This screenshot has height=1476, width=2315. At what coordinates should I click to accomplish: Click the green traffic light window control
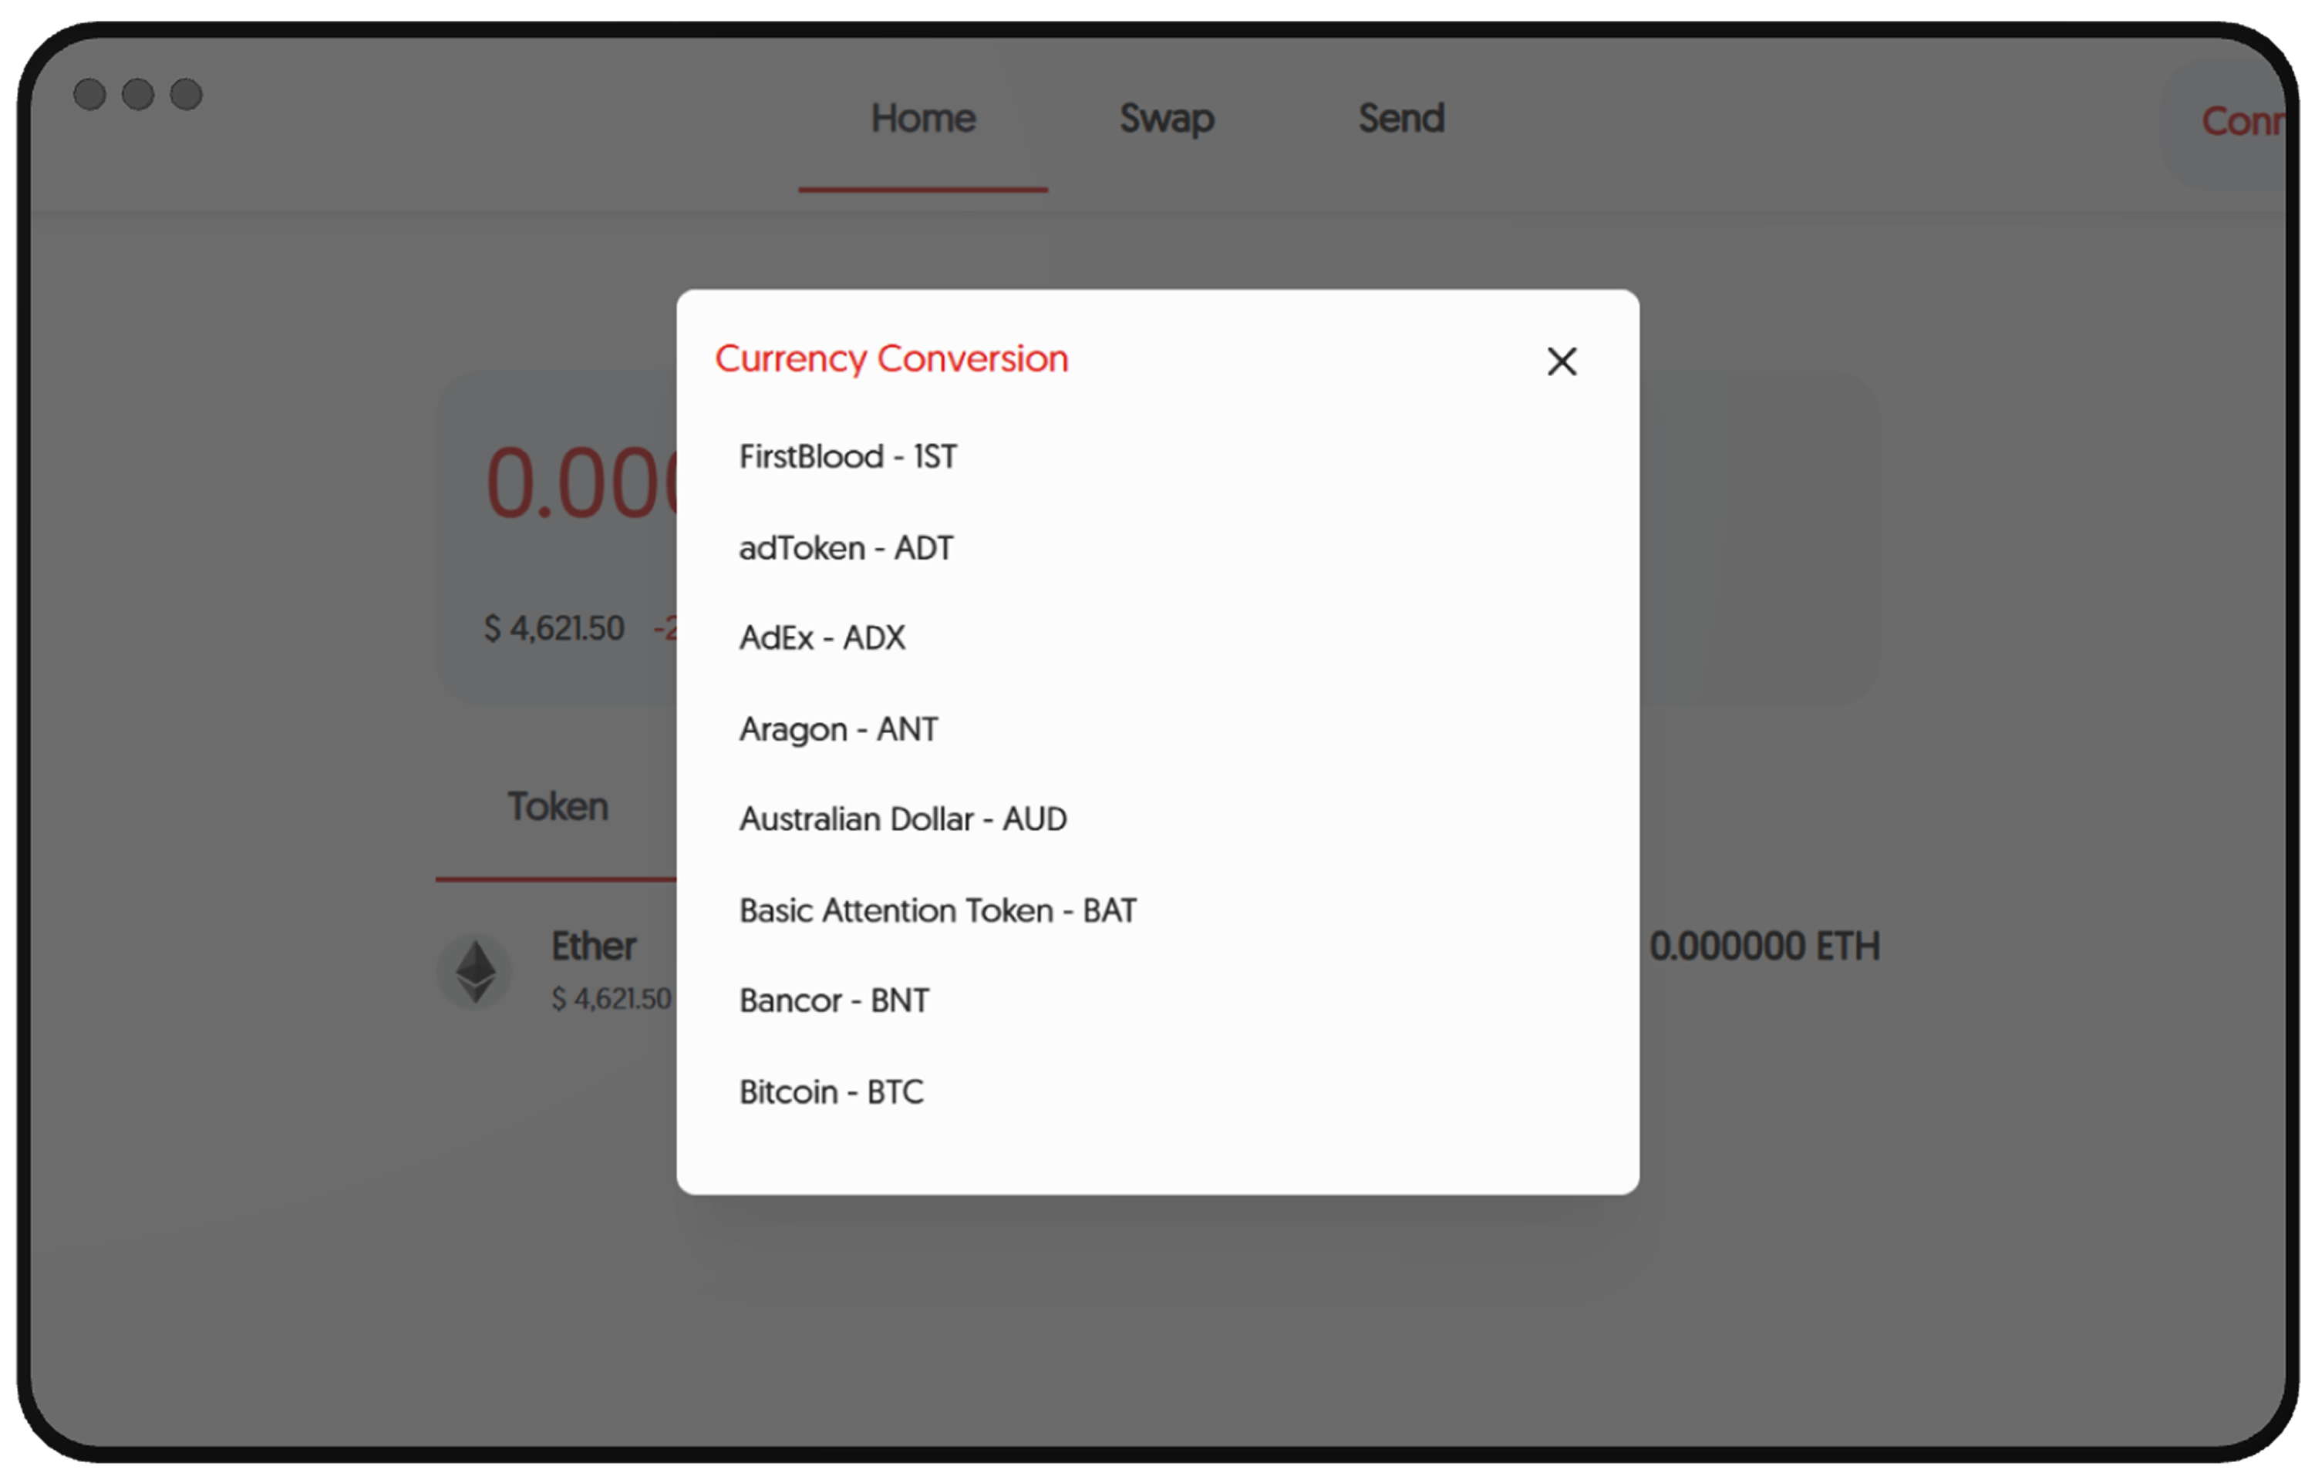click(186, 93)
